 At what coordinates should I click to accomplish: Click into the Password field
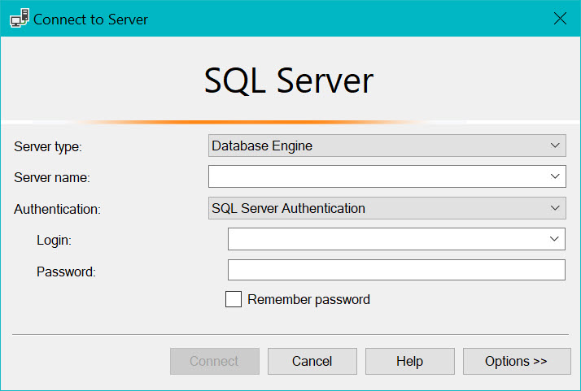click(x=396, y=270)
